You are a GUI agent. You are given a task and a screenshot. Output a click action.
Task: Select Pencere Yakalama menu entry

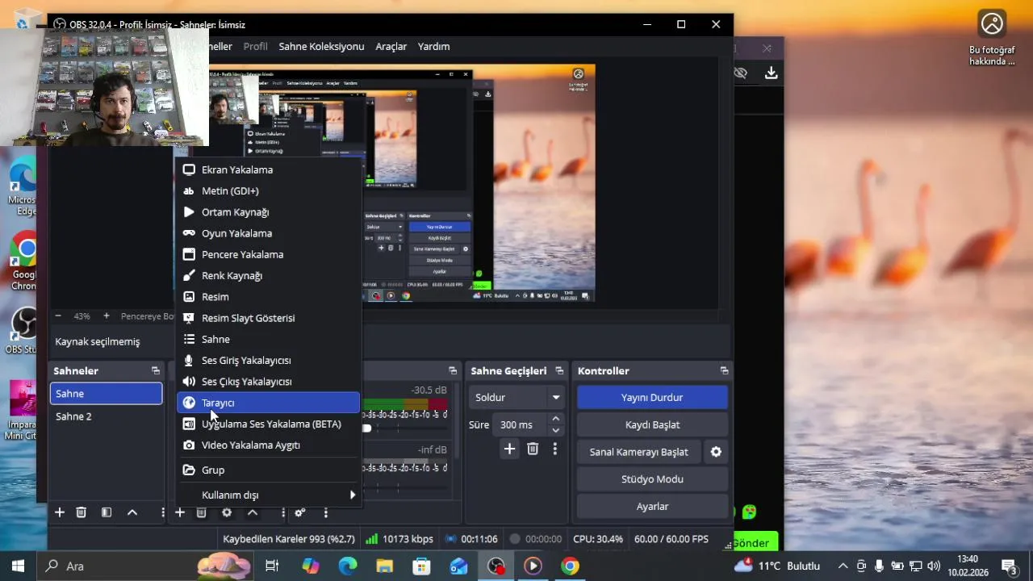coord(269,254)
